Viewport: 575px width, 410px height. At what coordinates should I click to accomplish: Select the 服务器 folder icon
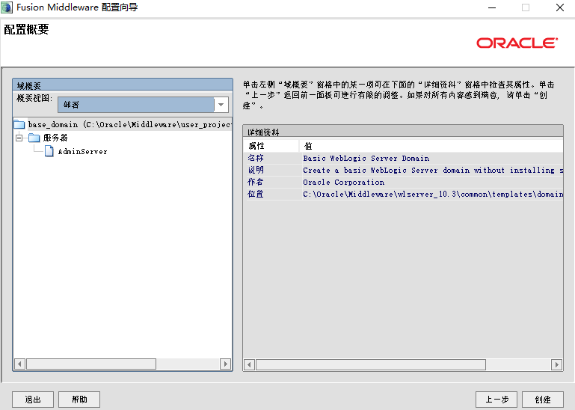click(34, 138)
